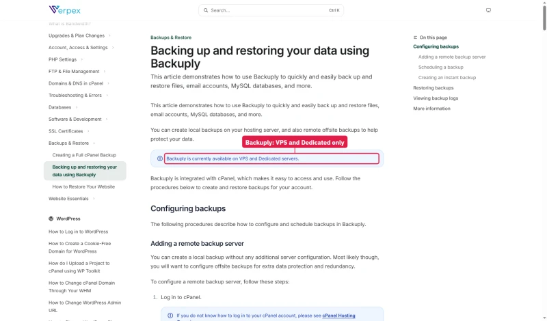Expand the SSL Certificates section

[69, 131]
